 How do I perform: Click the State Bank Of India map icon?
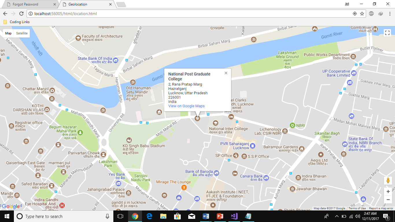[x=116, y=60]
